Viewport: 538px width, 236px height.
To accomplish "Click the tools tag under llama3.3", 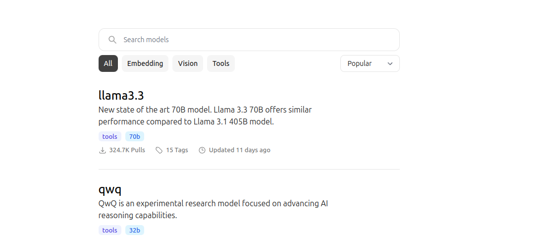I will (x=110, y=136).
